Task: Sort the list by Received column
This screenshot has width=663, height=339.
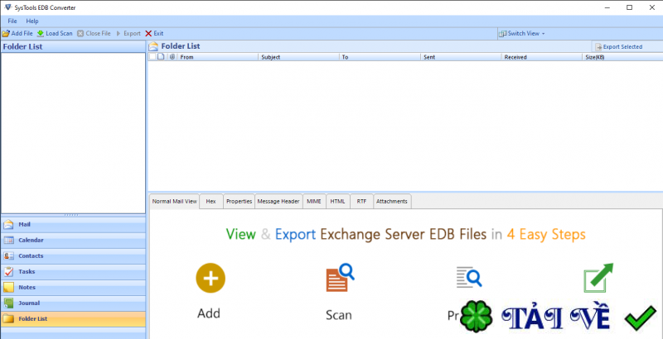Action: point(515,57)
